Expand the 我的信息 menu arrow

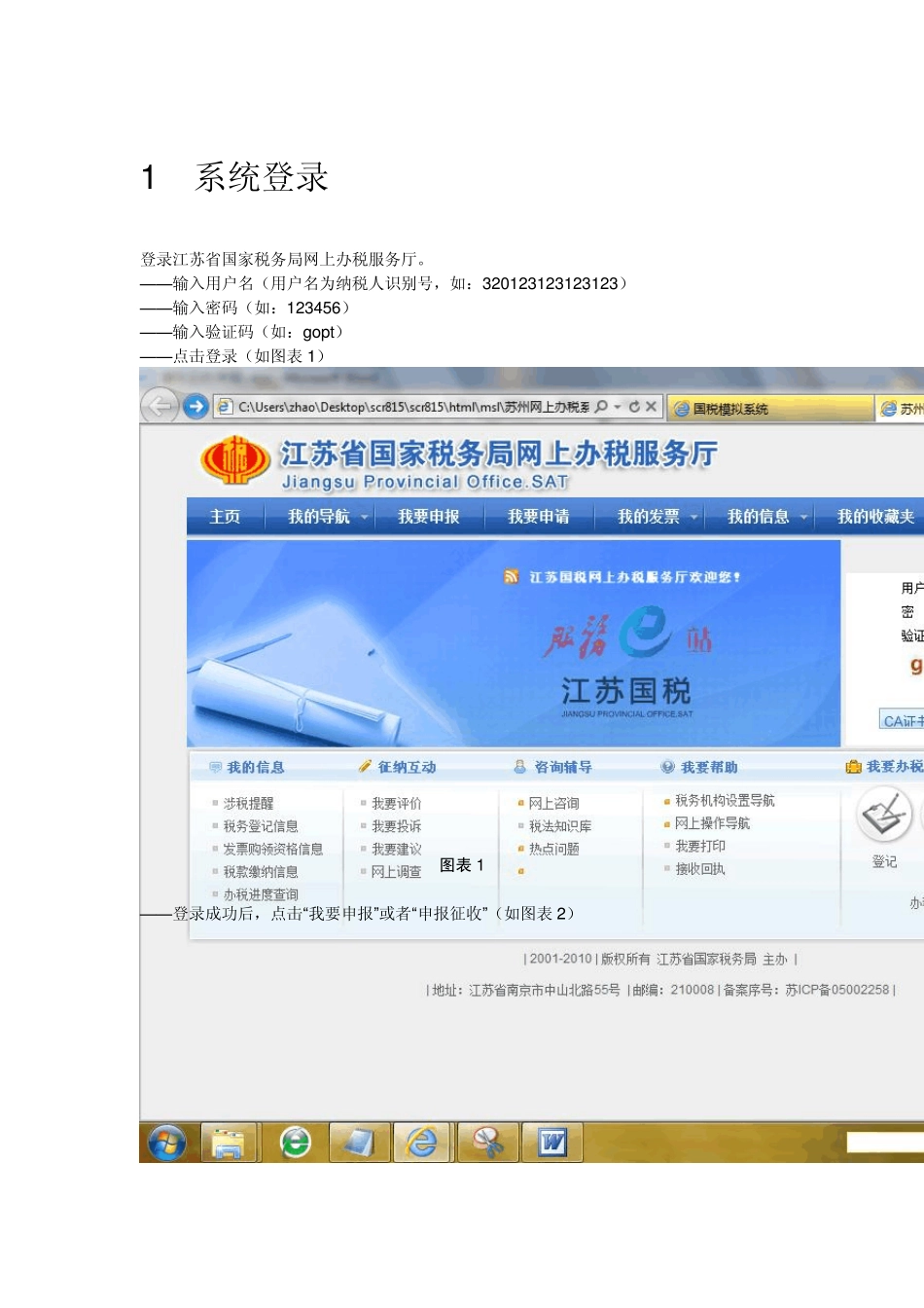tap(804, 517)
